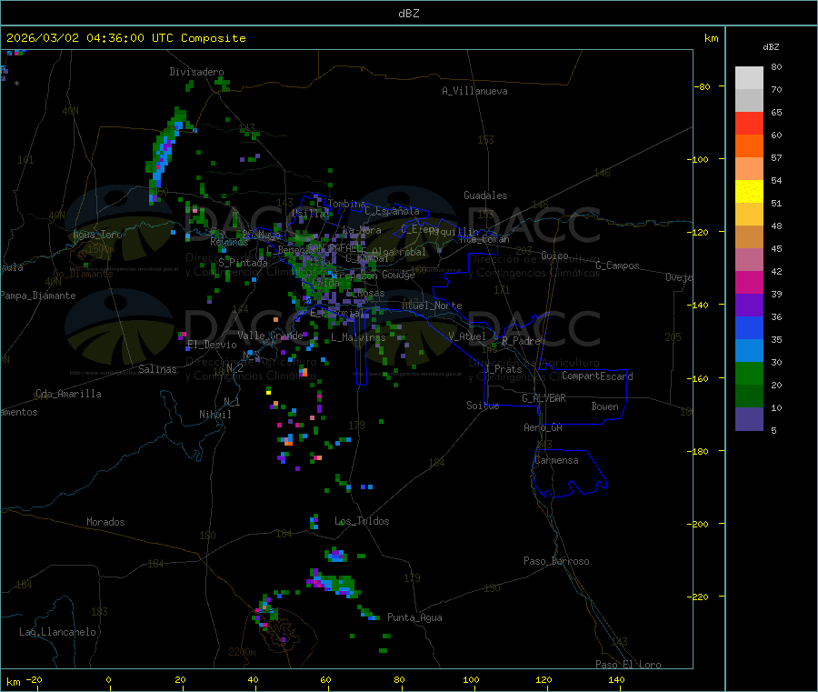Select the white 80 dBZ color swatch
Viewport: 818px width, 692px height.
(749, 78)
